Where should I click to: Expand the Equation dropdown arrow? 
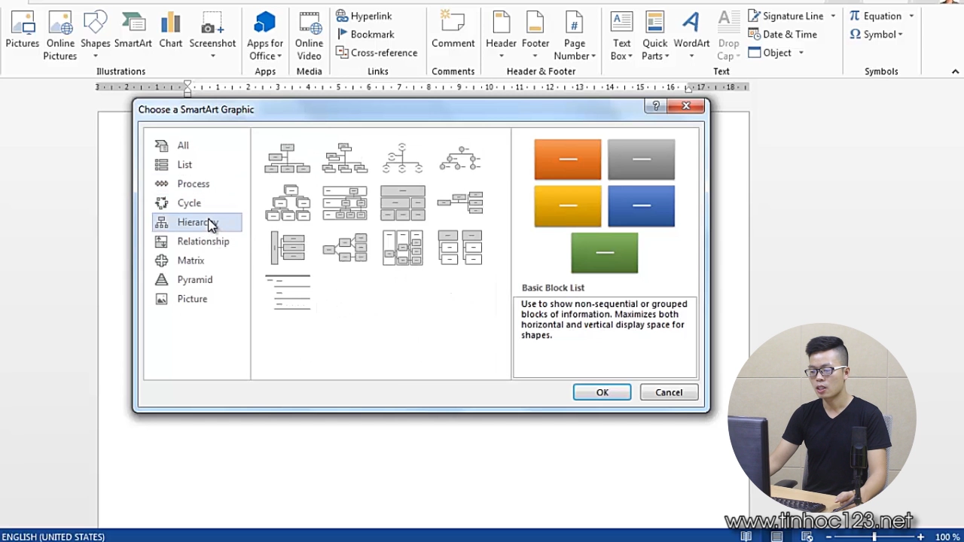[911, 16]
